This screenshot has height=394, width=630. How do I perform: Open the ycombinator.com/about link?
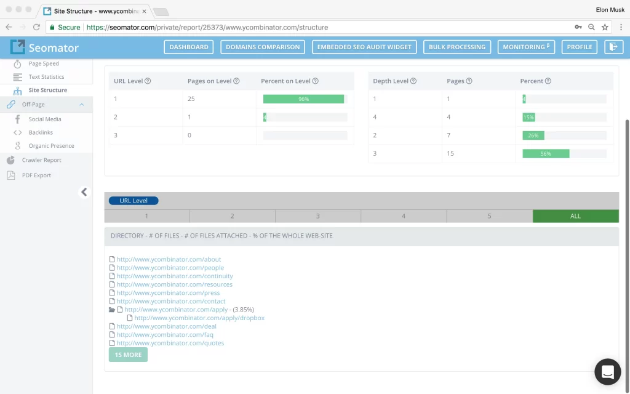tap(169, 259)
